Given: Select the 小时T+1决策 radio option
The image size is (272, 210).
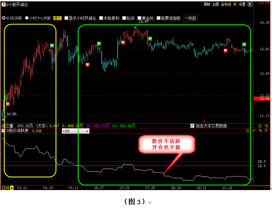Looking at the screenshot, I should tap(27, 18).
